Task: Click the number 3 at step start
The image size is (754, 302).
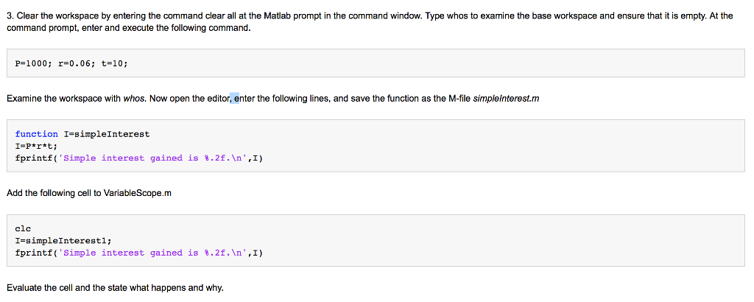Action: [9, 16]
